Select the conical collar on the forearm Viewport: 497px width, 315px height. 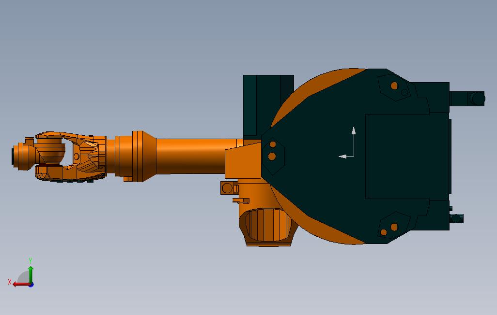(144, 156)
